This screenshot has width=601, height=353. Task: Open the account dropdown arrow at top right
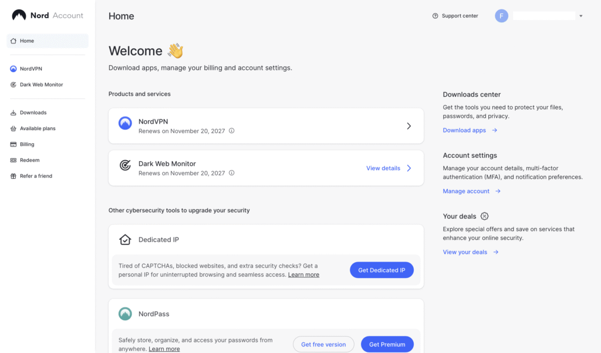(x=581, y=16)
